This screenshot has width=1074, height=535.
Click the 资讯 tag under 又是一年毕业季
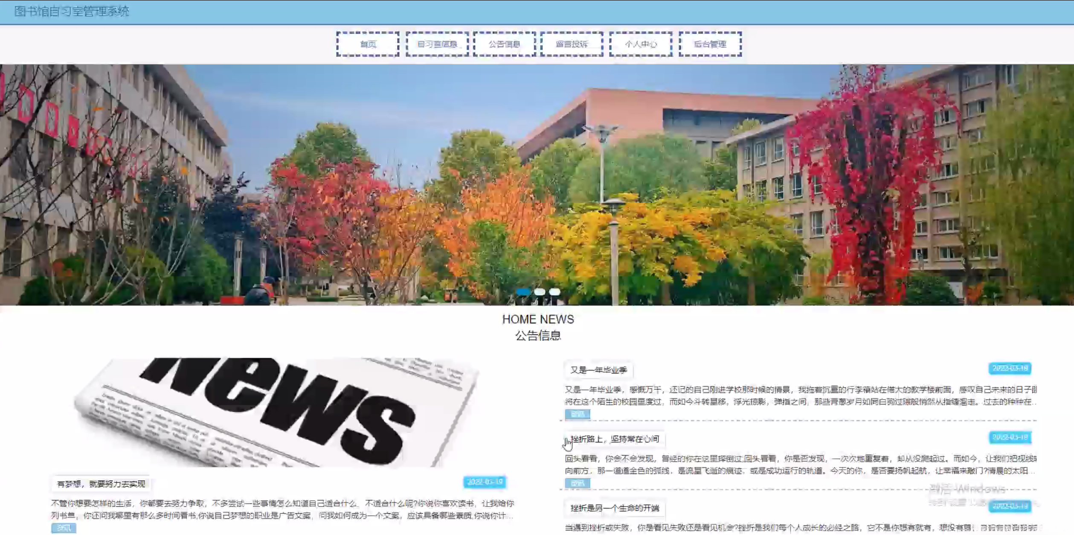(x=577, y=414)
